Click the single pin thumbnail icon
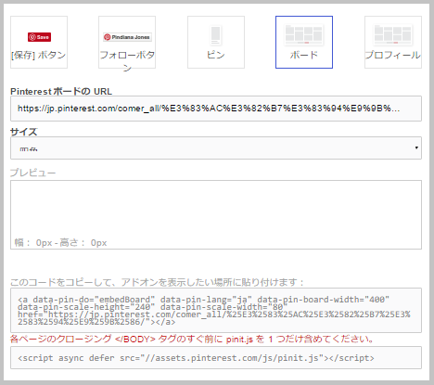 coord(216,35)
